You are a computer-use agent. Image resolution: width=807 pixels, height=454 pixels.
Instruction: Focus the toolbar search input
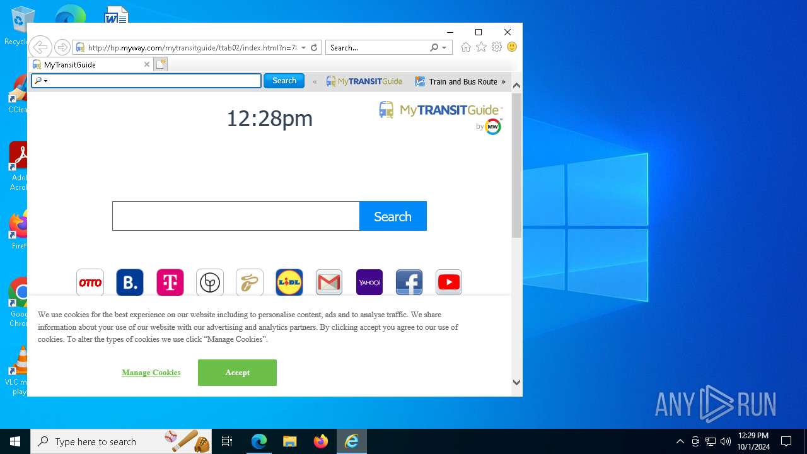click(x=146, y=81)
